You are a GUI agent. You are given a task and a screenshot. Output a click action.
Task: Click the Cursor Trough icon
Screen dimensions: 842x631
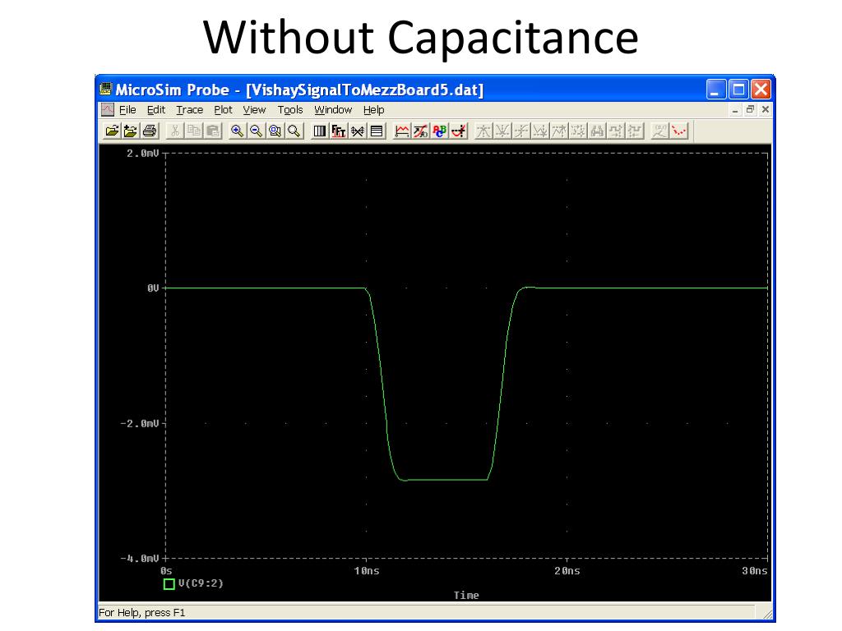[502, 131]
